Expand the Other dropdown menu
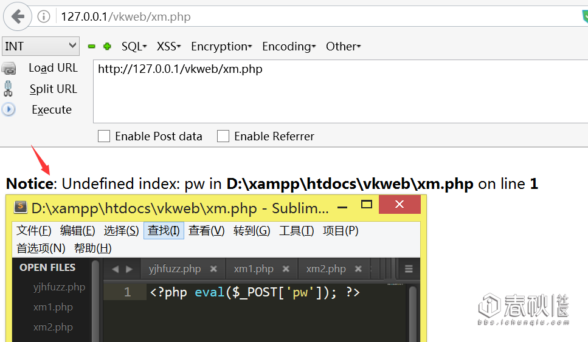This screenshot has height=342, width=588. click(343, 46)
